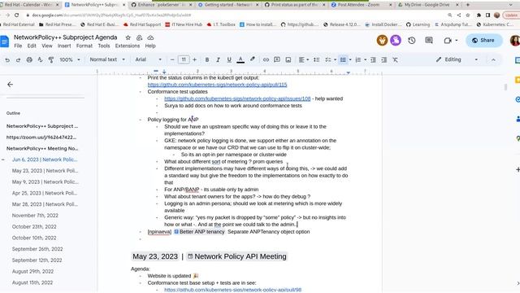Star the document
The width and height of the screenshot is (520, 293).
128,37
